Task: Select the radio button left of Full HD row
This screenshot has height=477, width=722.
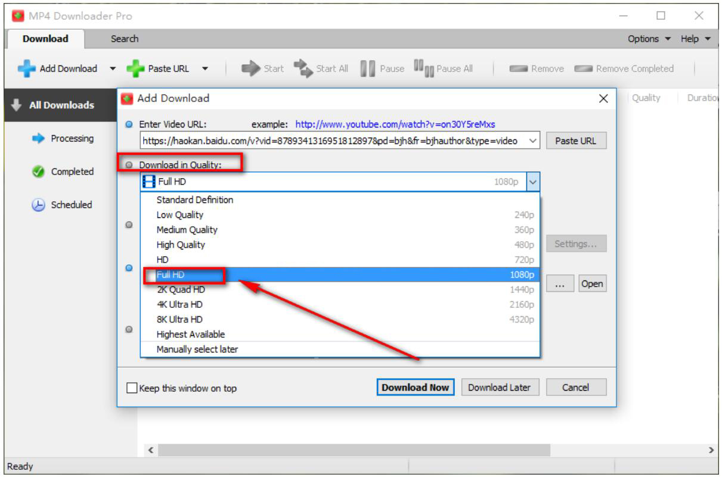Action: [129, 268]
